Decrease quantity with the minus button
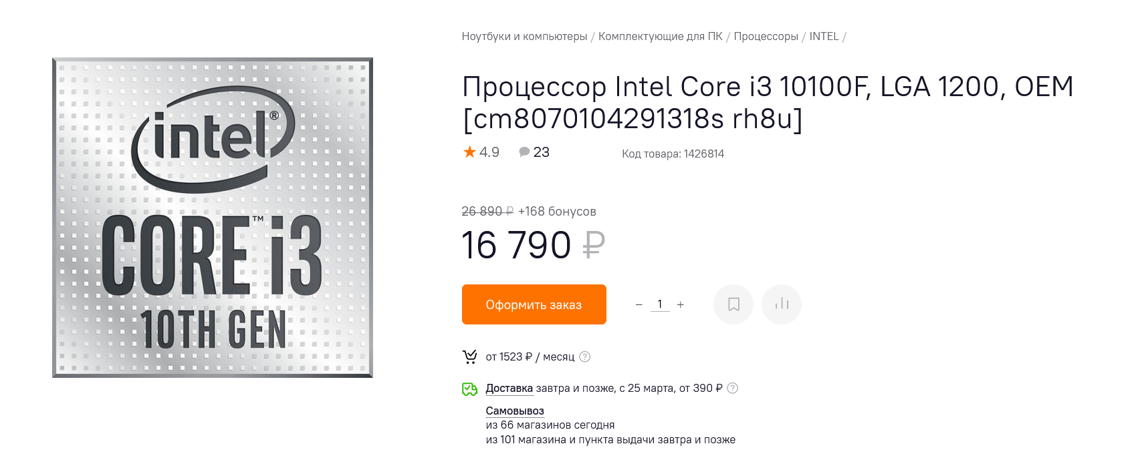This screenshot has width=1140, height=470. pos(639,304)
